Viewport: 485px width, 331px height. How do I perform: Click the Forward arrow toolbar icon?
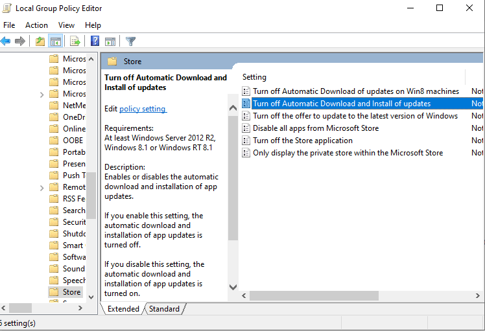pos(20,41)
